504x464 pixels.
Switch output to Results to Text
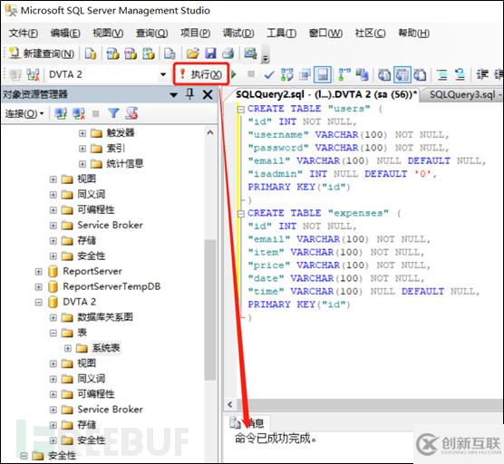384,75
